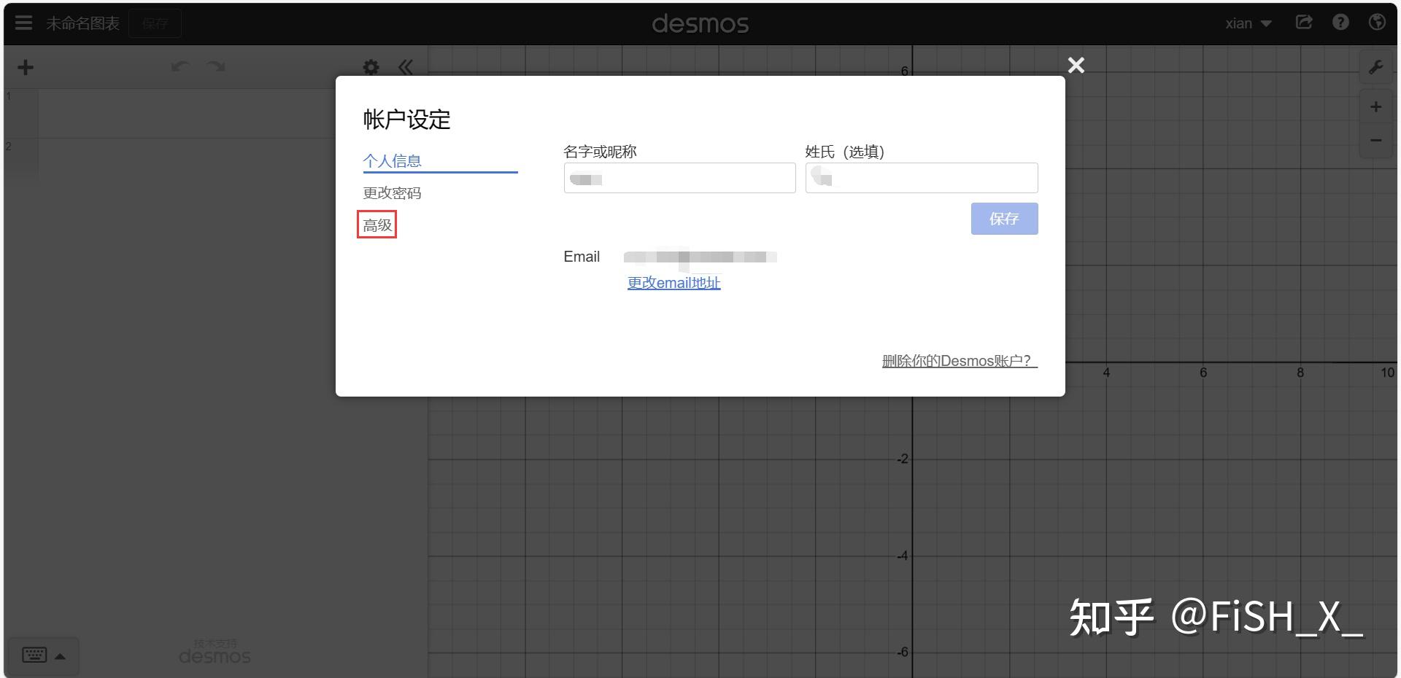
Task: Click the plus icon to add an expression
Action: [26, 67]
